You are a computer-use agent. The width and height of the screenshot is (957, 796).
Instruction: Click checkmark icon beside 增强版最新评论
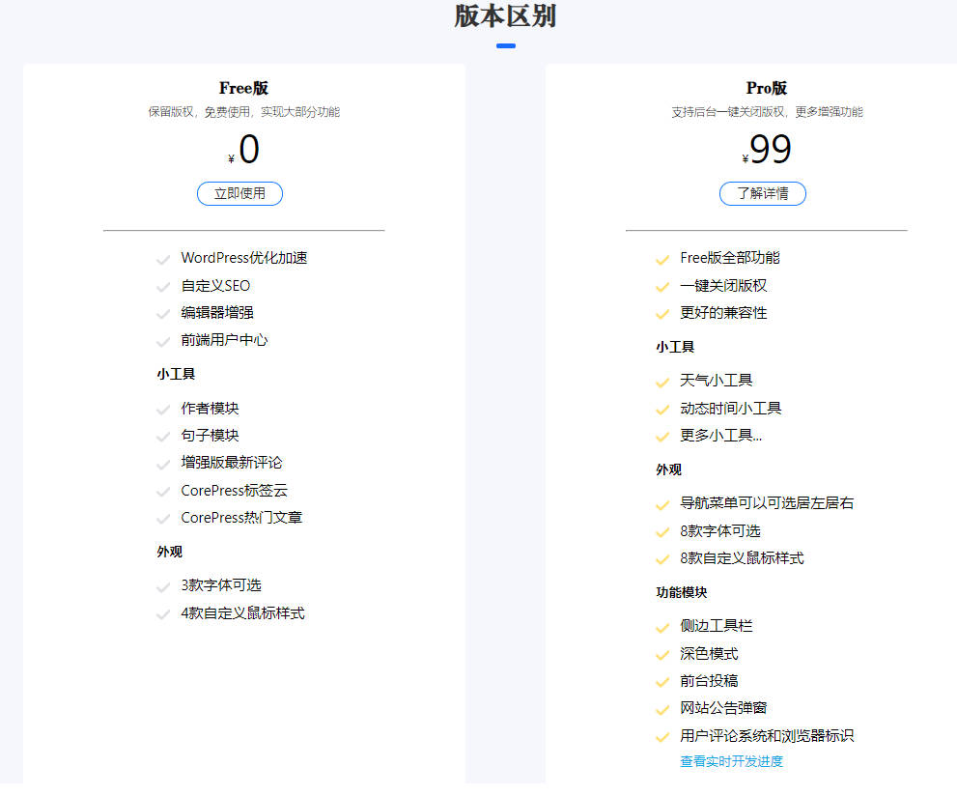(163, 465)
